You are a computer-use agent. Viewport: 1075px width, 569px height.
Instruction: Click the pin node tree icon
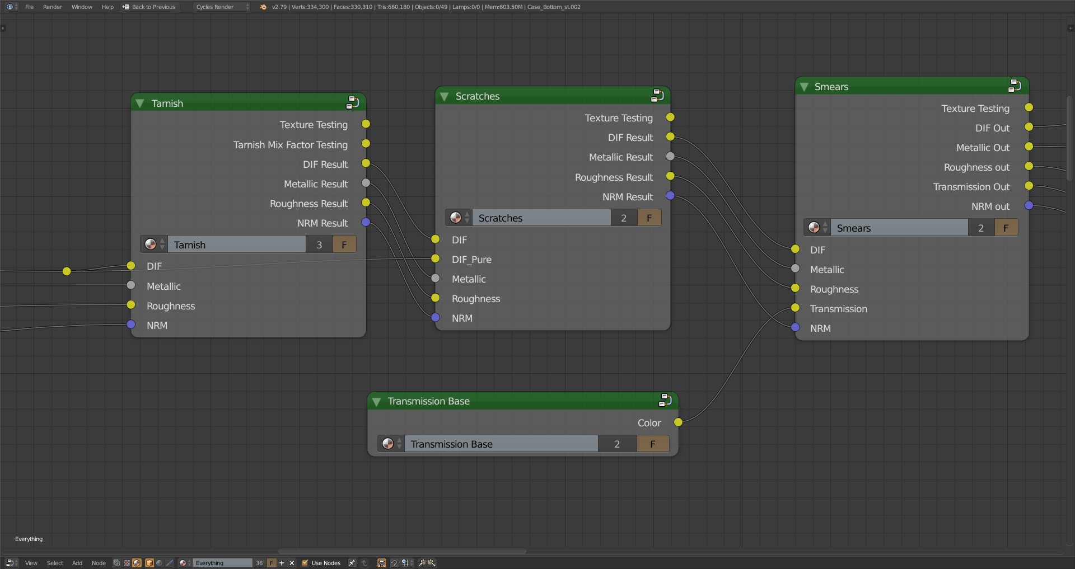tap(352, 563)
